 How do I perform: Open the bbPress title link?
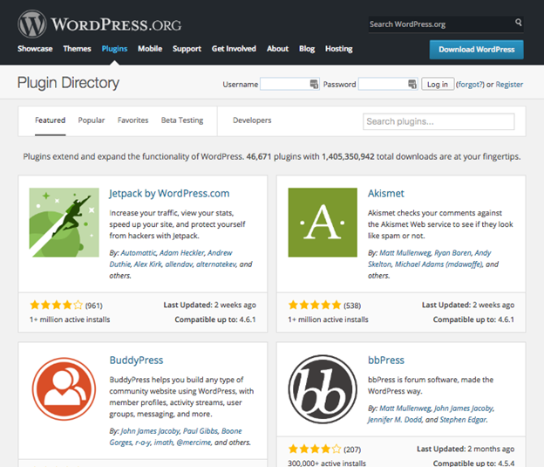(386, 360)
